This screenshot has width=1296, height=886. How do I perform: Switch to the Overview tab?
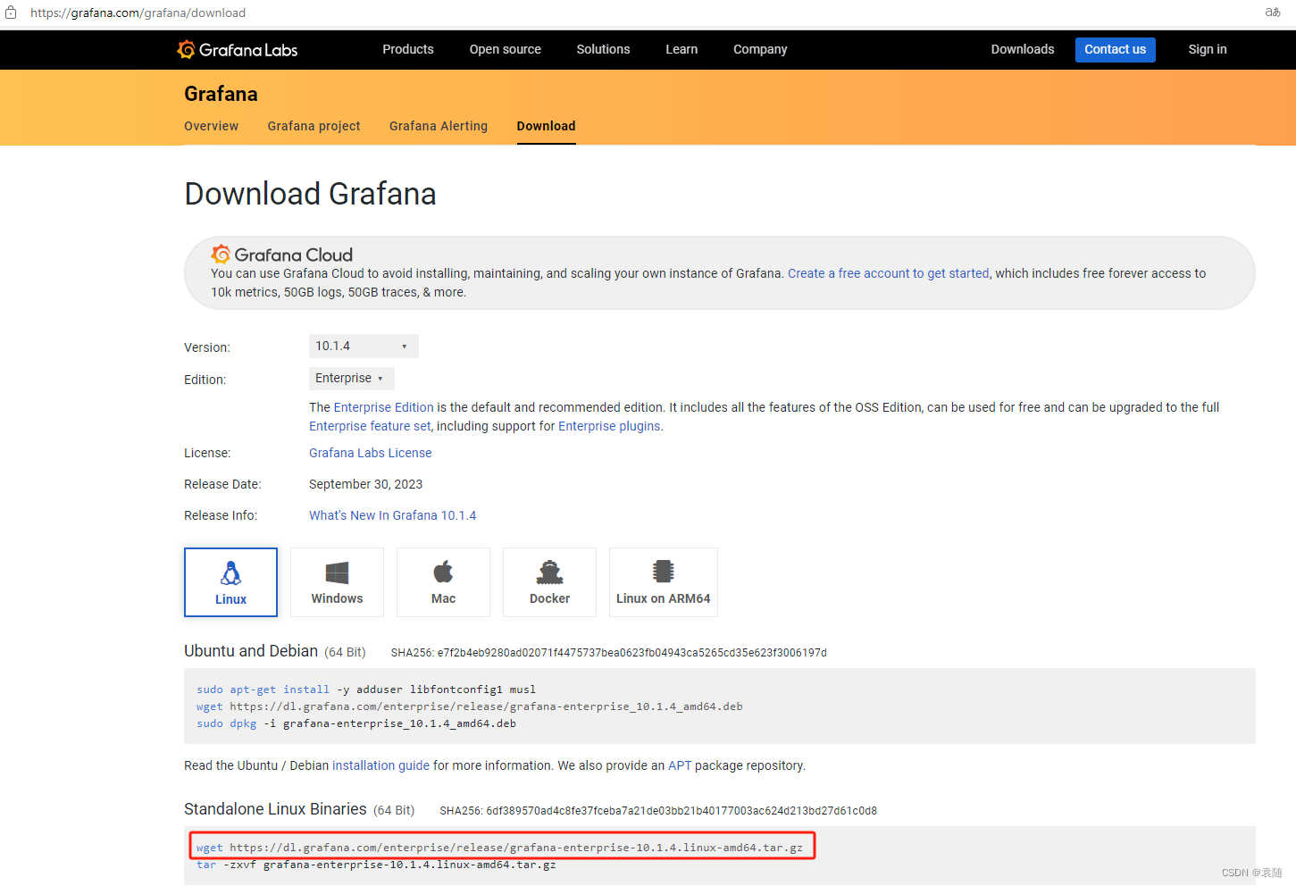pyautogui.click(x=211, y=126)
